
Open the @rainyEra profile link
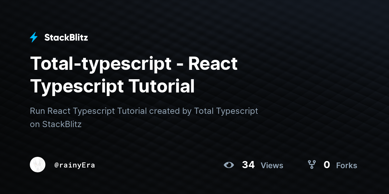[75, 165]
